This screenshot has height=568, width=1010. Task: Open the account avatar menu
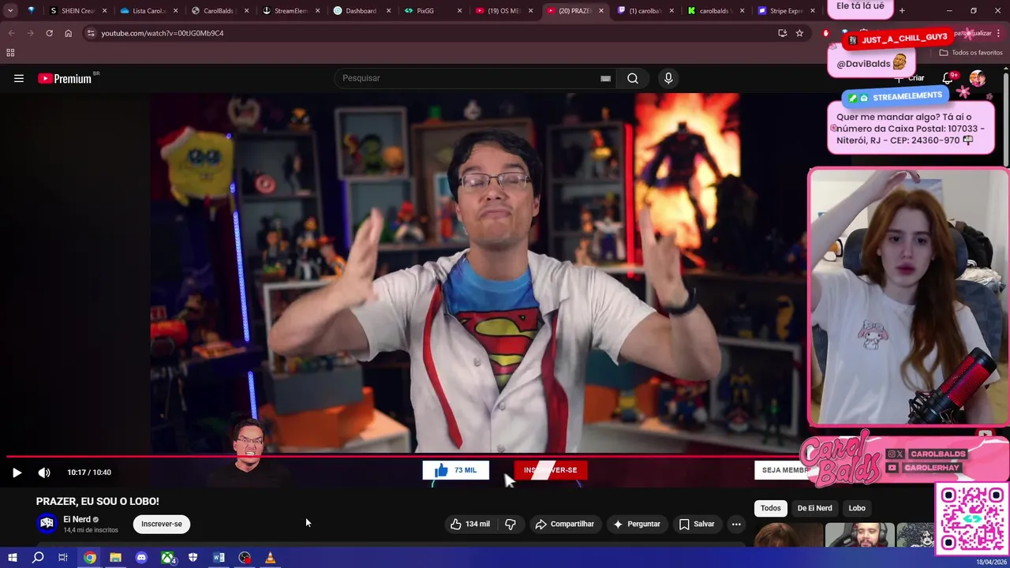978,78
